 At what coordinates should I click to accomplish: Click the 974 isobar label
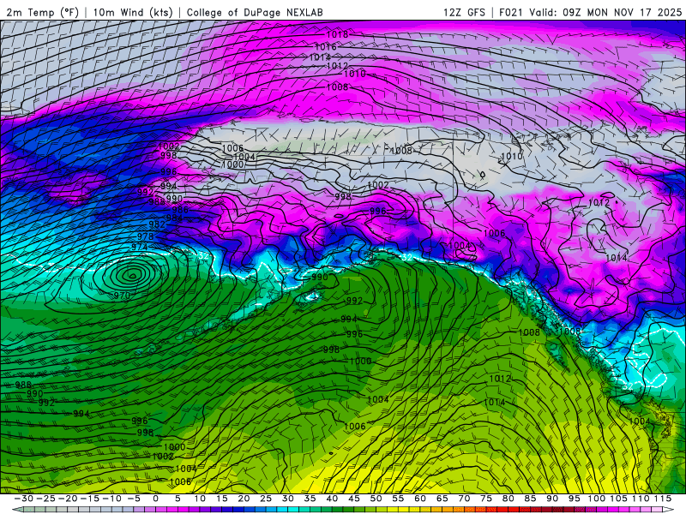pyautogui.click(x=140, y=247)
